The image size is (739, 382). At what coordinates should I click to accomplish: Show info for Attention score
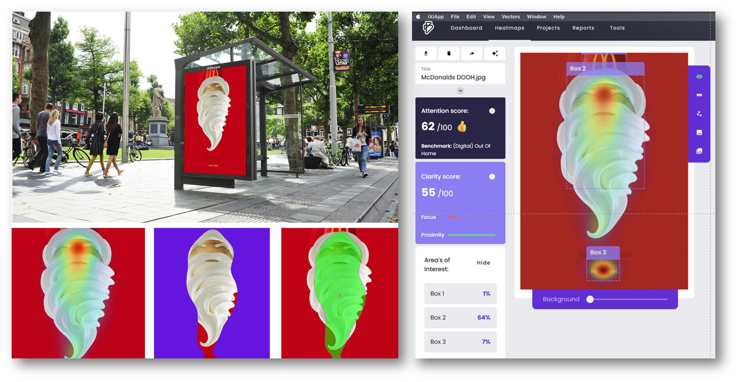click(492, 111)
